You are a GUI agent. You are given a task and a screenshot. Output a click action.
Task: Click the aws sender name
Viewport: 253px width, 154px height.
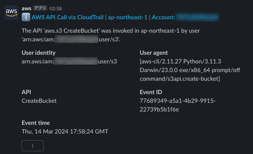point(26,8)
